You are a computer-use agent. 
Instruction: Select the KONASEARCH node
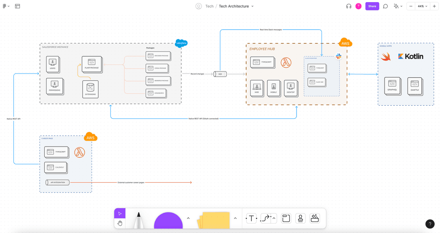point(156,93)
